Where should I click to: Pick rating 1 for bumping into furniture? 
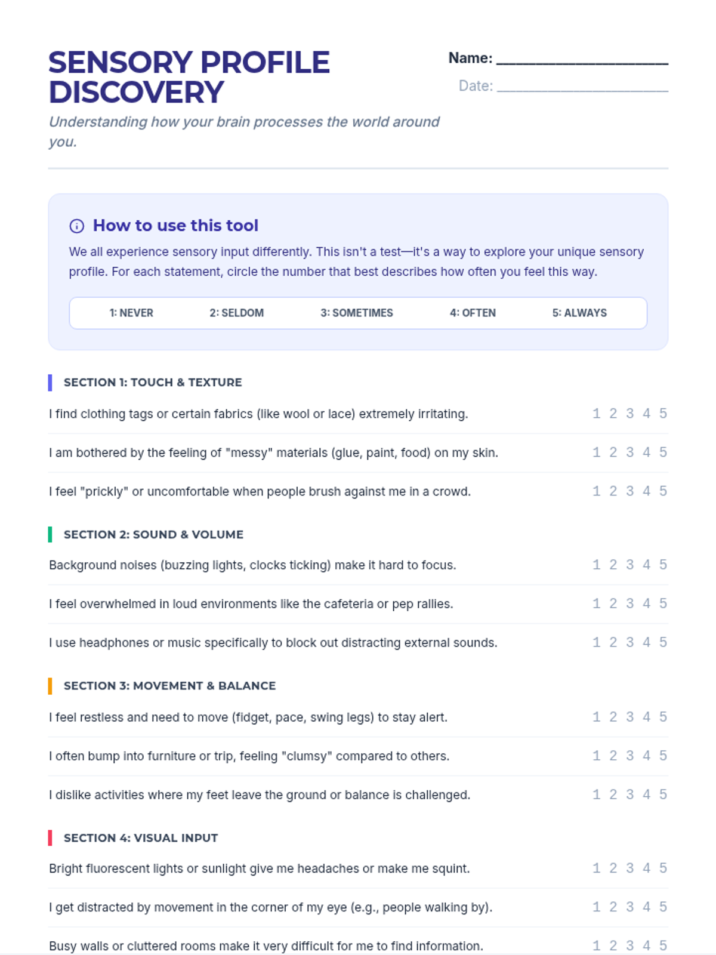(596, 756)
